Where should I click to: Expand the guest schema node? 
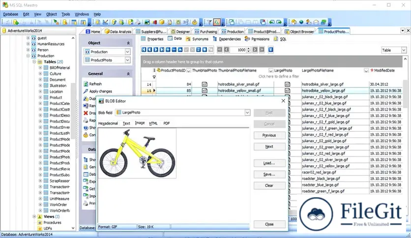click(x=28, y=38)
